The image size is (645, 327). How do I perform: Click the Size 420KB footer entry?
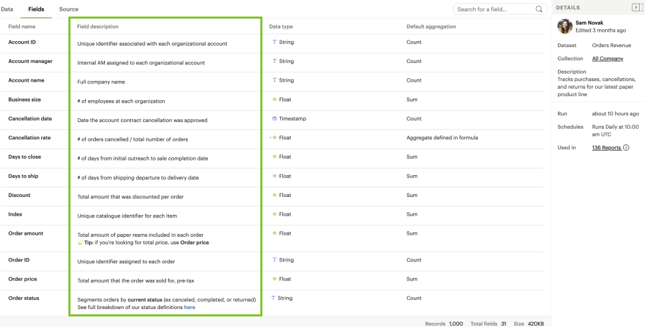[x=529, y=324]
